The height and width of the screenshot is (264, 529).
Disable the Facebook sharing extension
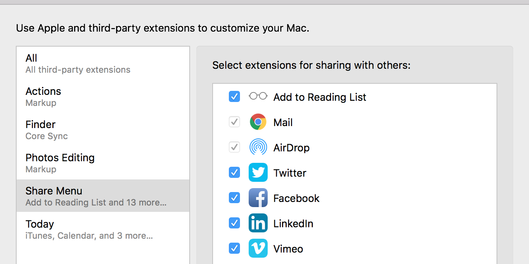pyautogui.click(x=234, y=198)
